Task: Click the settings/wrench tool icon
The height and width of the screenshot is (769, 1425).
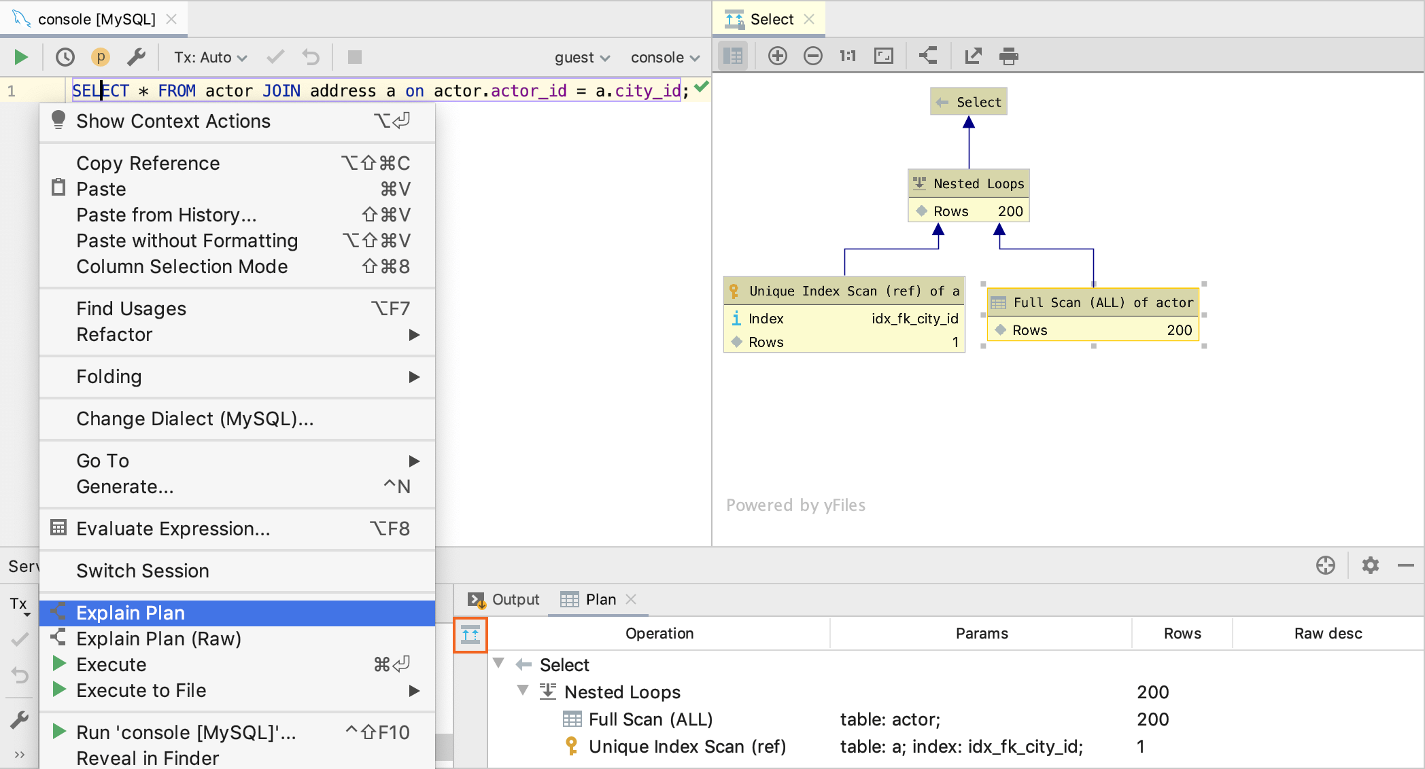Action: pyautogui.click(x=138, y=57)
